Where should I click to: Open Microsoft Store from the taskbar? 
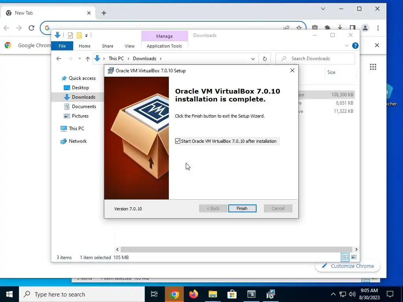[x=232, y=294]
